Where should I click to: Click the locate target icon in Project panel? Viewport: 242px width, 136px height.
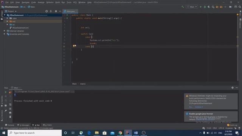[47, 11]
